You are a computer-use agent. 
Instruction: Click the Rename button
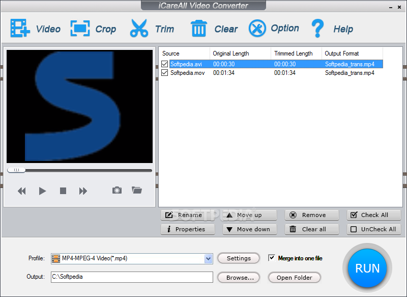coord(188,215)
